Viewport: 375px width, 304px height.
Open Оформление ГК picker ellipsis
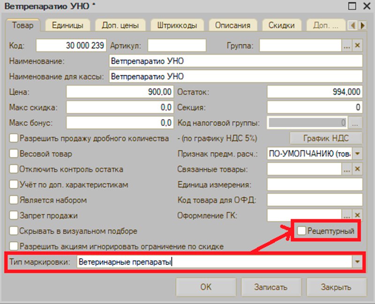347,215
